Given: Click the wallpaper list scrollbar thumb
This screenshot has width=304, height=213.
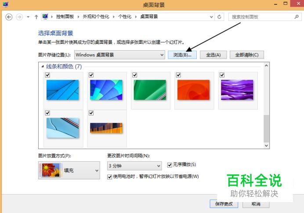Looking at the screenshot, I should point(266,129).
